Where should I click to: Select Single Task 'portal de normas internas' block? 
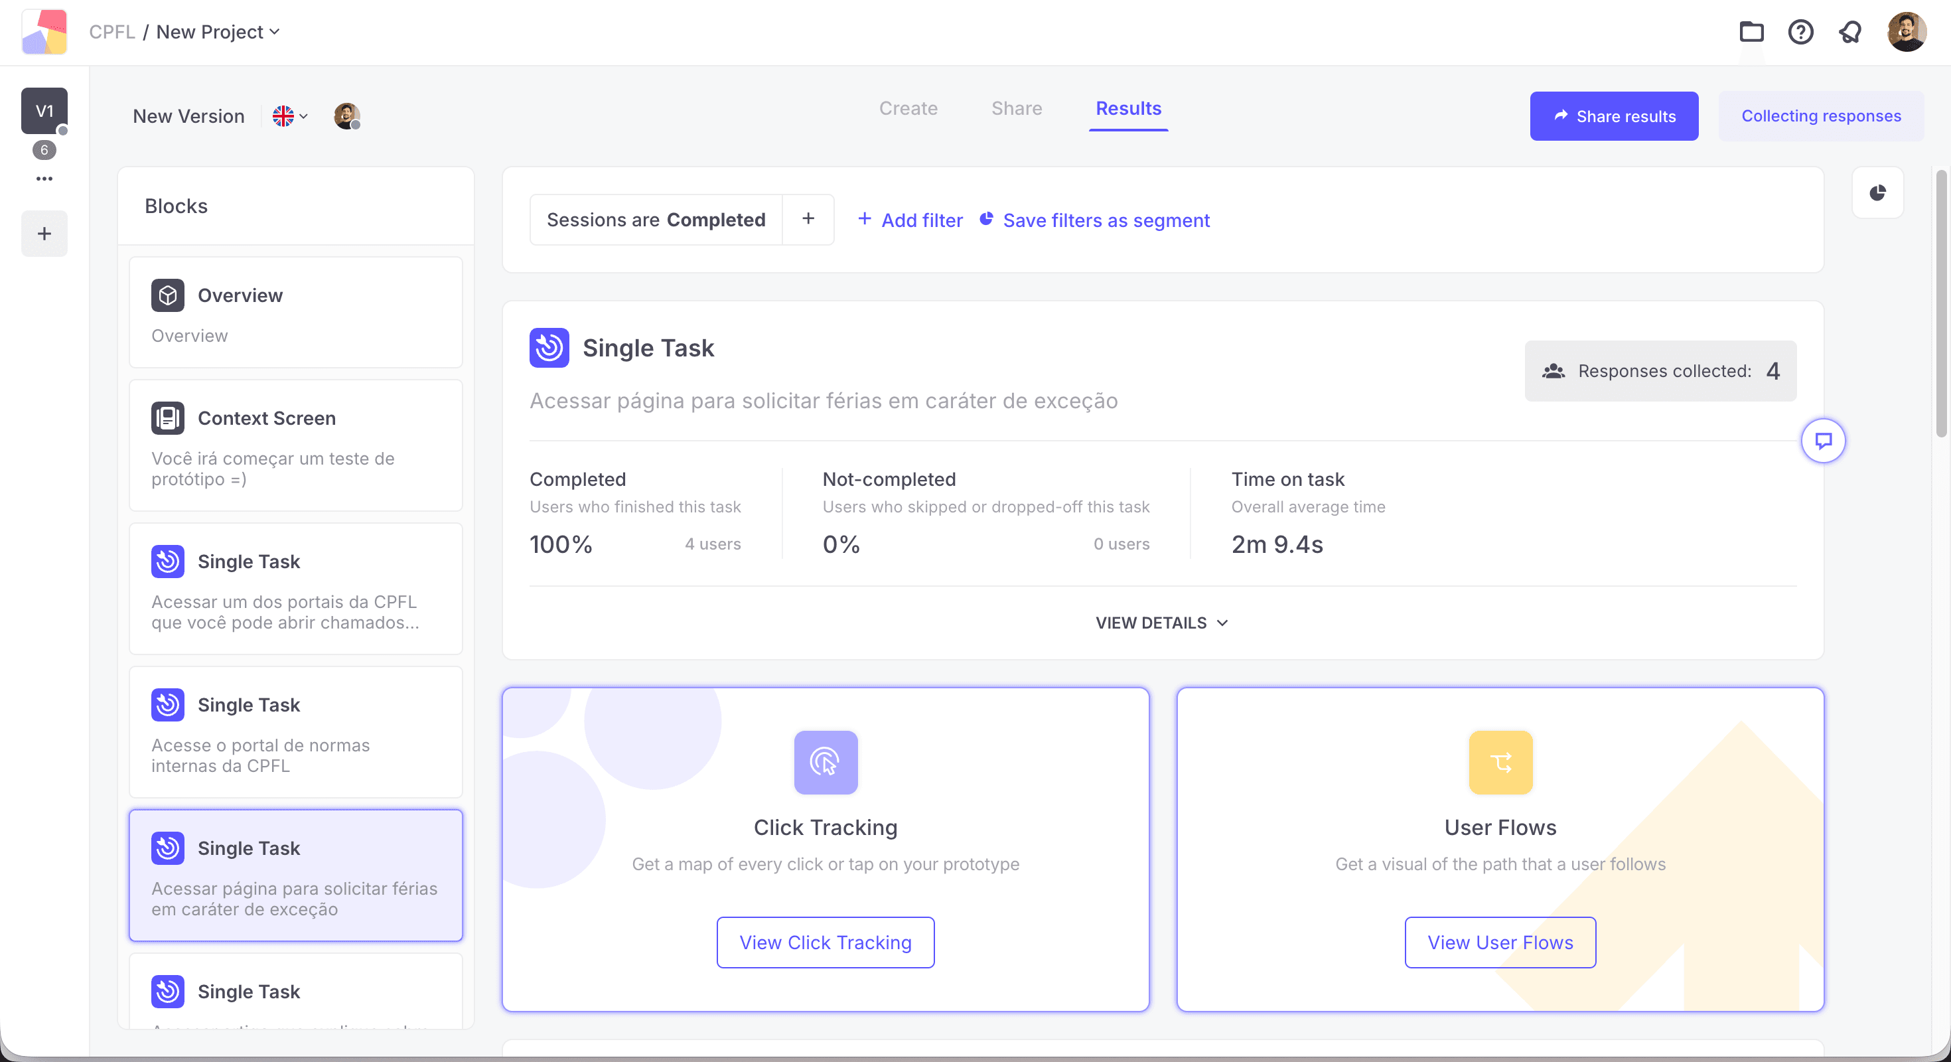click(x=295, y=731)
